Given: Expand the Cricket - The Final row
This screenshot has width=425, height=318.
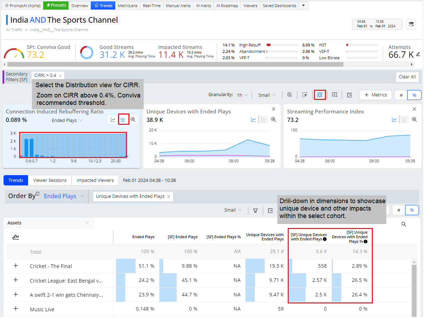Looking at the screenshot, I should pos(16,266).
